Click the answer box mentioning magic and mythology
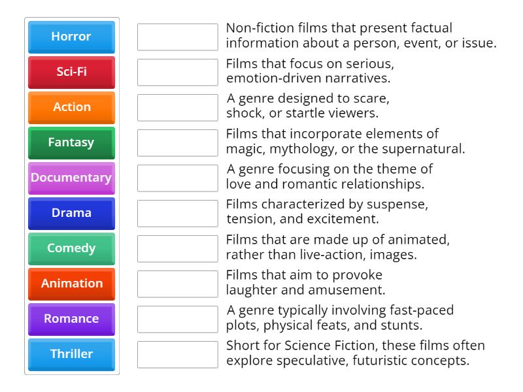Image resolution: width=523 pixels, height=392 pixels. [177, 142]
